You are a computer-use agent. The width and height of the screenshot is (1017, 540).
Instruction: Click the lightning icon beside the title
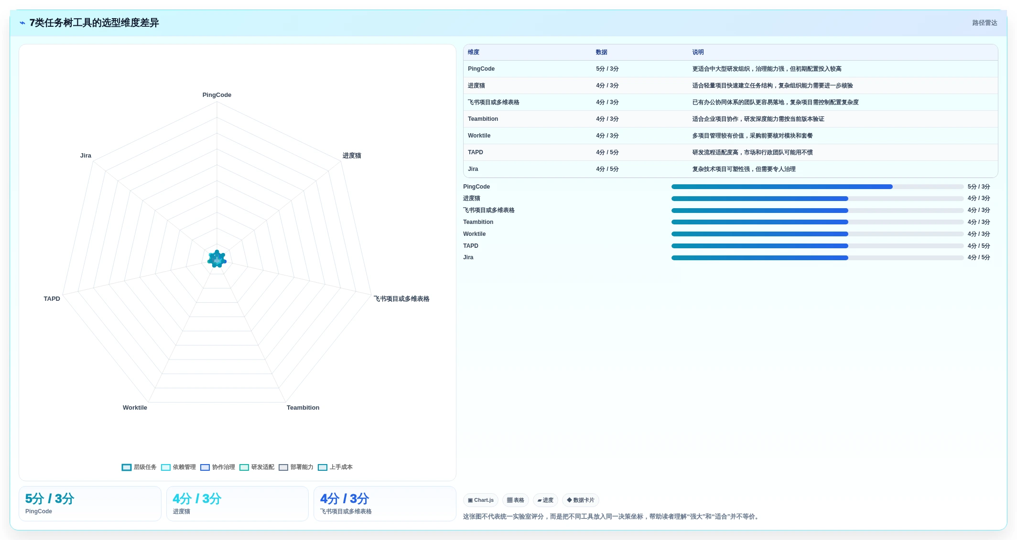click(22, 23)
